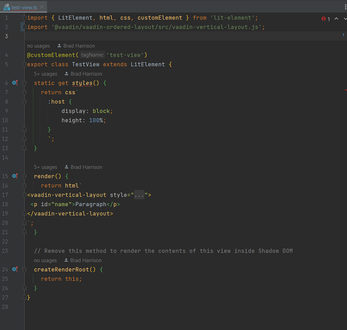347x330 pixels.
Task: Click the override gutter icon beside styles()
Action: coord(15,83)
